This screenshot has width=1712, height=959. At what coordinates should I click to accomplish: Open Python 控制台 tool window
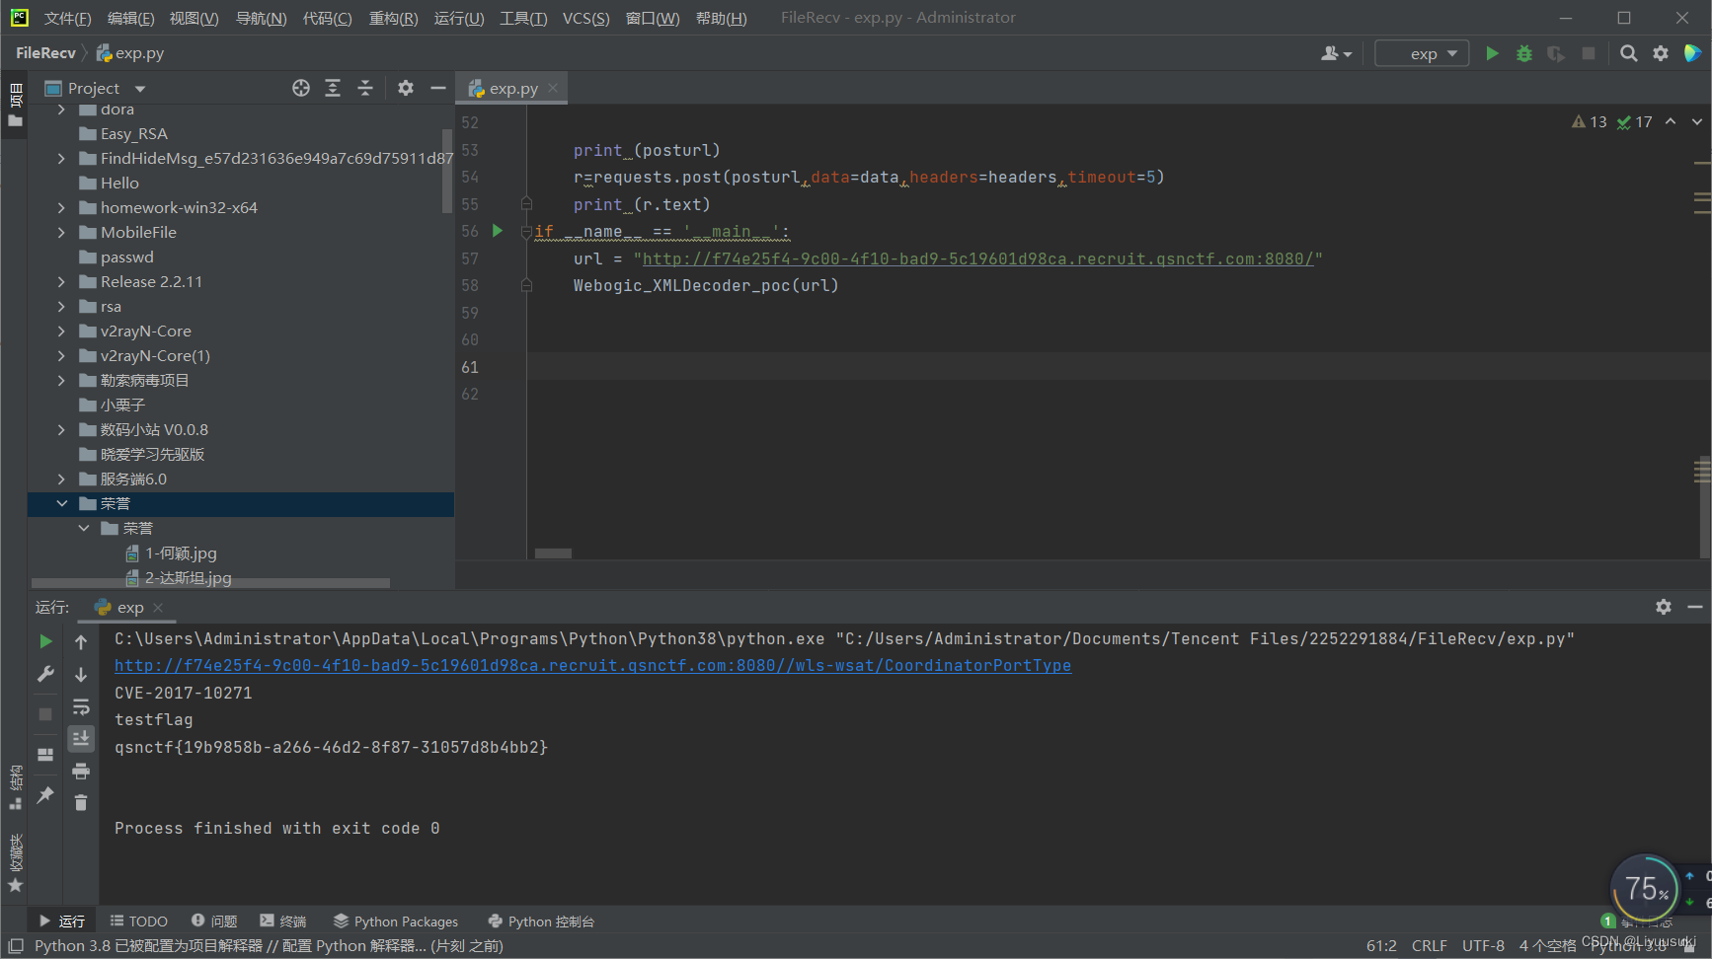tap(541, 921)
